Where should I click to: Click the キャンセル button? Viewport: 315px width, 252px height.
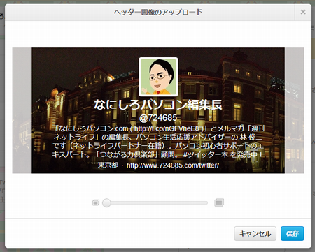(255, 233)
